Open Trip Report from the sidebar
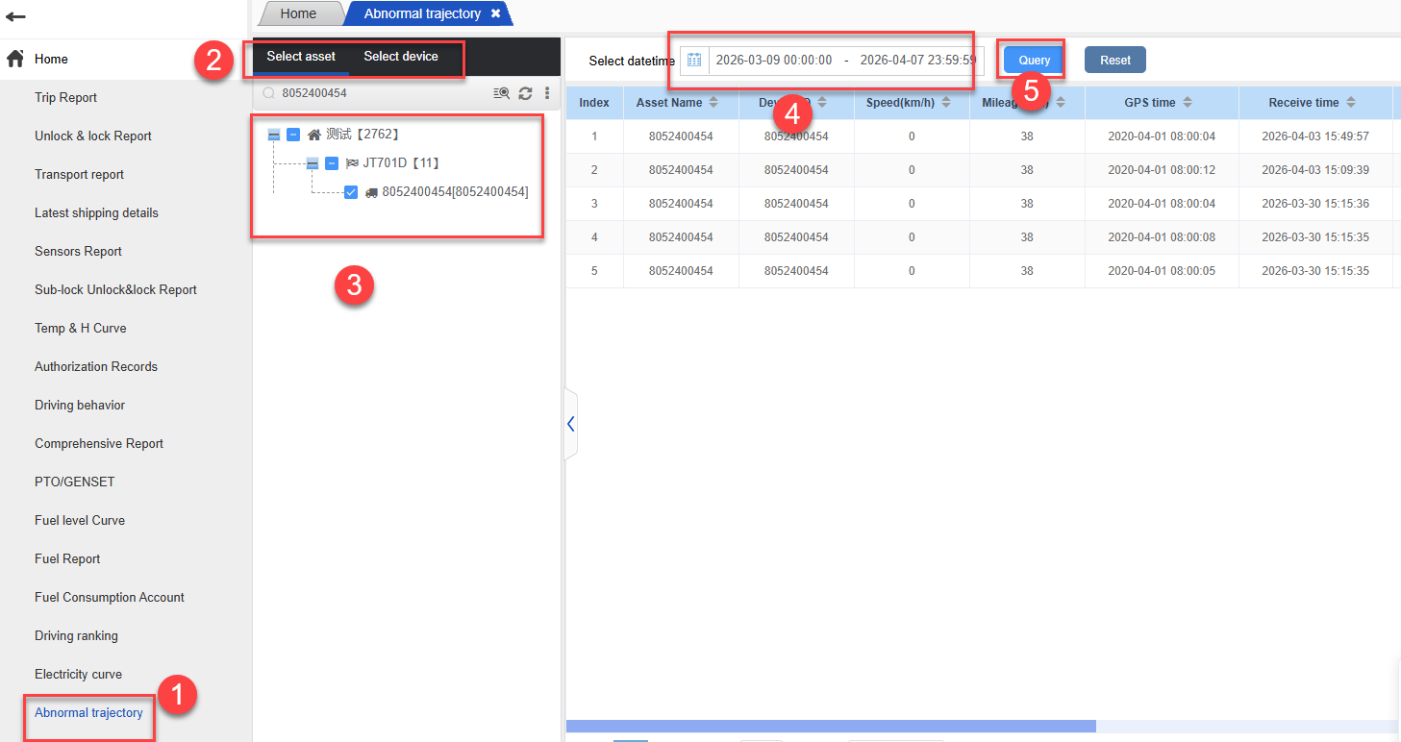The height and width of the screenshot is (742, 1401). click(65, 98)
